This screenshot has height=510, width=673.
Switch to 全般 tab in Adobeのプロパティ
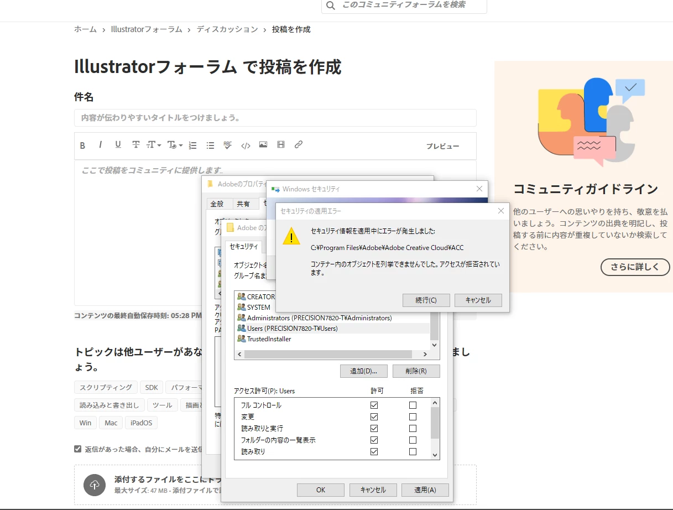point(217,204)
